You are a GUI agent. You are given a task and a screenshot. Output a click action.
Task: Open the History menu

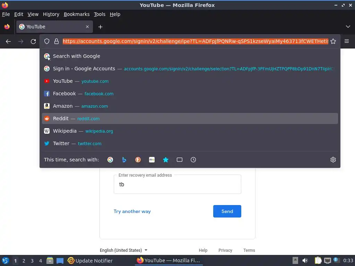[x=51, y=14]
